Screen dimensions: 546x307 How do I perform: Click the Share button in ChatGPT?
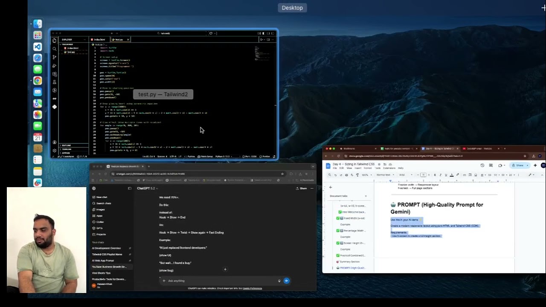tap(302, 188)
